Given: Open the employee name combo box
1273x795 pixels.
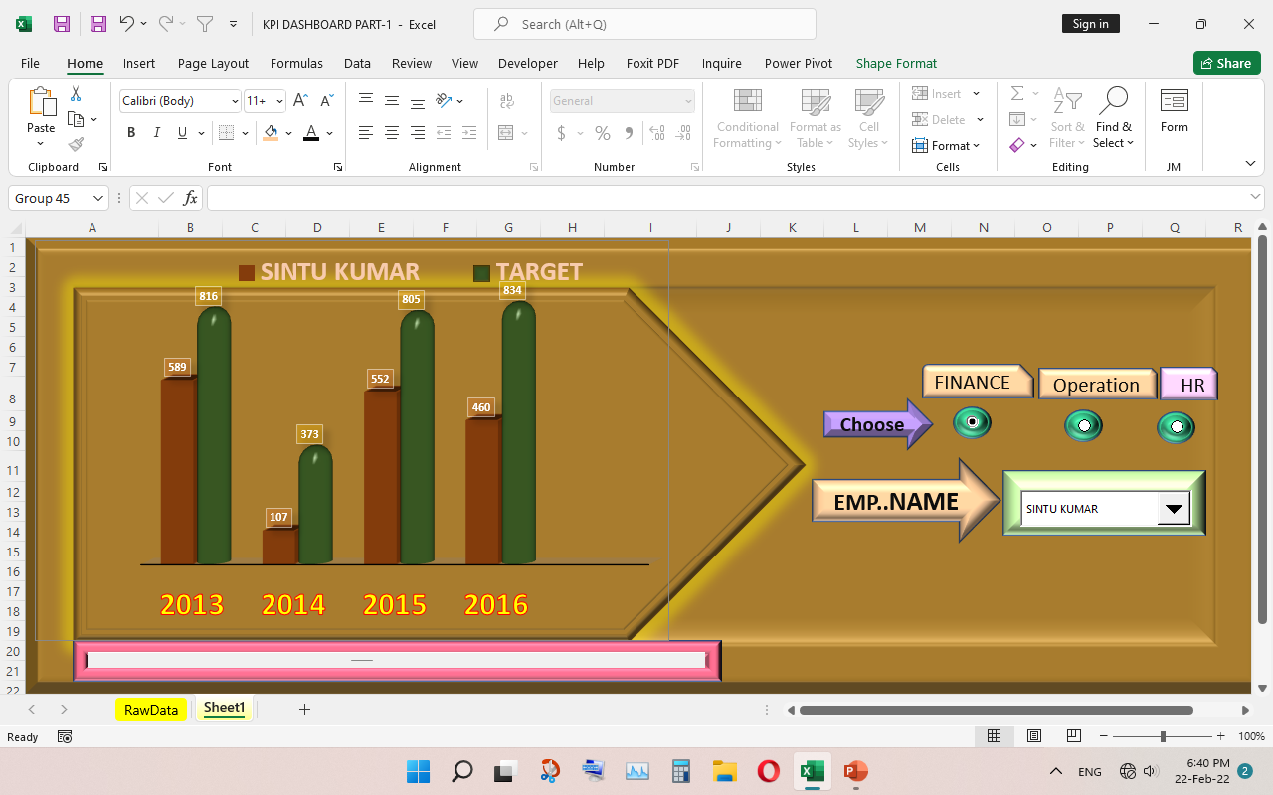Looking at the screenshot, I should click(1174, 509).
